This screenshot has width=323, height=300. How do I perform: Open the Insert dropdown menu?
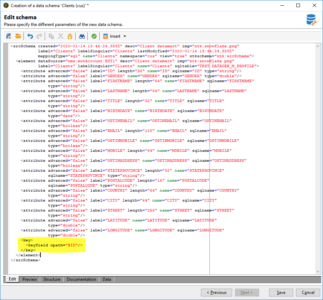(115, 36)
